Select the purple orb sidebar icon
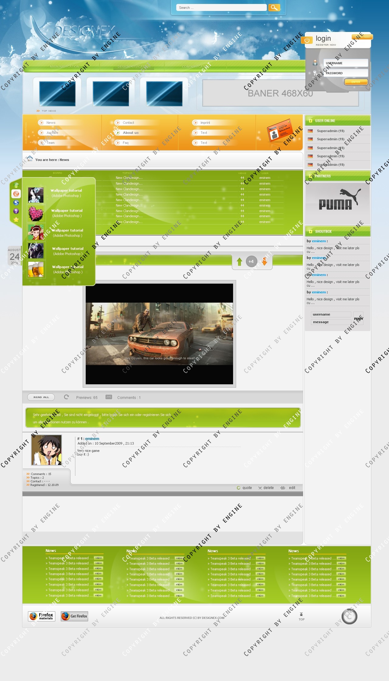Screen dimensions: 389x681 pyautogui.click(x=16, y=211)
